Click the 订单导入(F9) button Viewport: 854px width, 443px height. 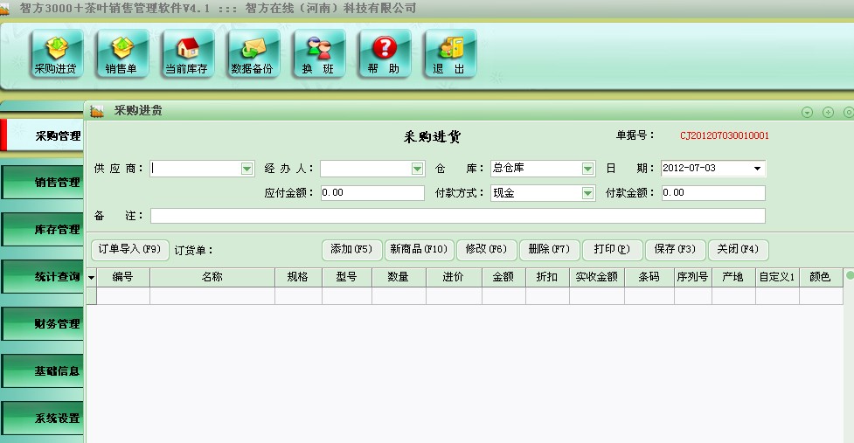(129, 250)
